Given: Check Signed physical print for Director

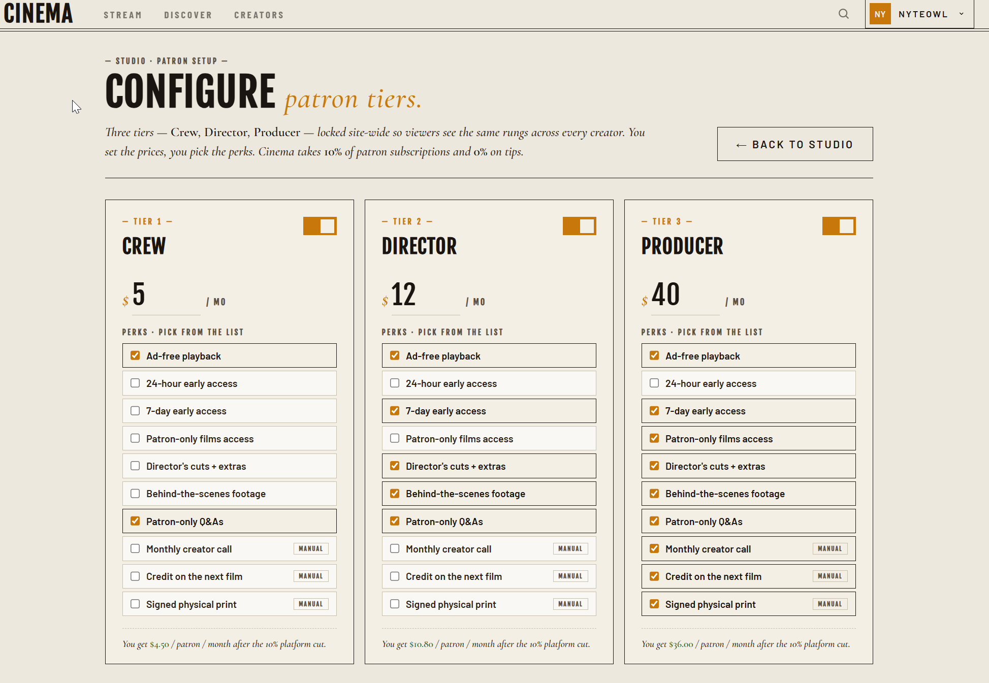Looking at the screenshot, I should 395,604.
